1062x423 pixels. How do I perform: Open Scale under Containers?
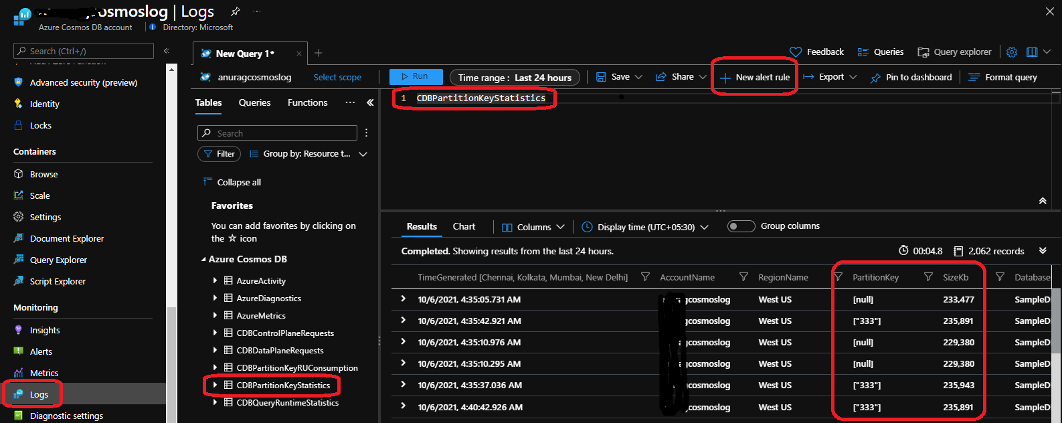pos(39,195)
